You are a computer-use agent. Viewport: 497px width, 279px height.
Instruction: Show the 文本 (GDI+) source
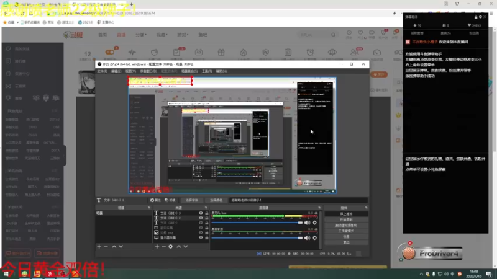click(x=201, y=223)
